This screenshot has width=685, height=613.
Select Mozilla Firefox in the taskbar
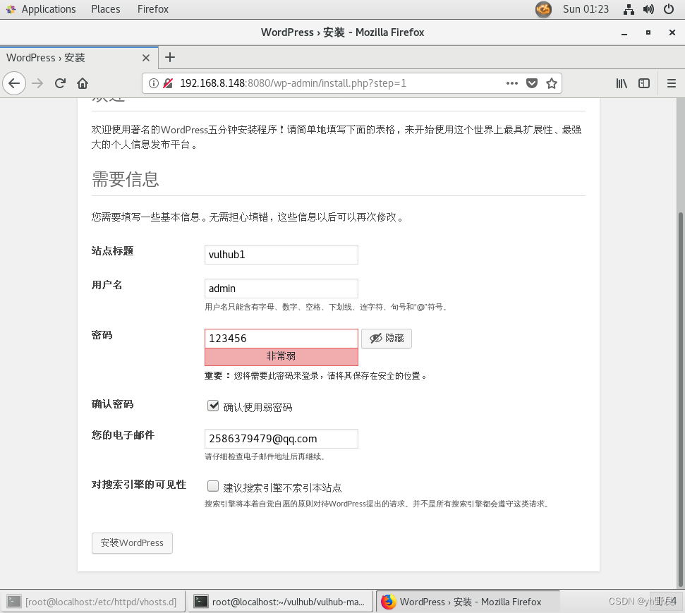pos(468,602)
